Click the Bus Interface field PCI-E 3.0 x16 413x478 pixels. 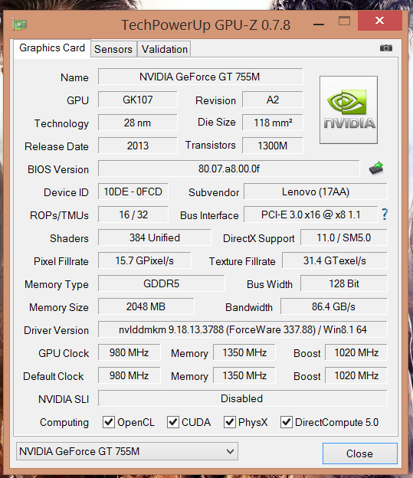(311, 214)
